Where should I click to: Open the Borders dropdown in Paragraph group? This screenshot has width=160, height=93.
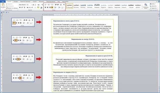(64, 7)
